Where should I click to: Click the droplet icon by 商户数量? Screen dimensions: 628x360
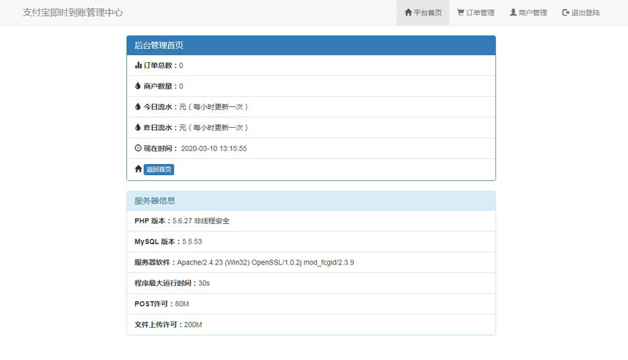point(137,86)
